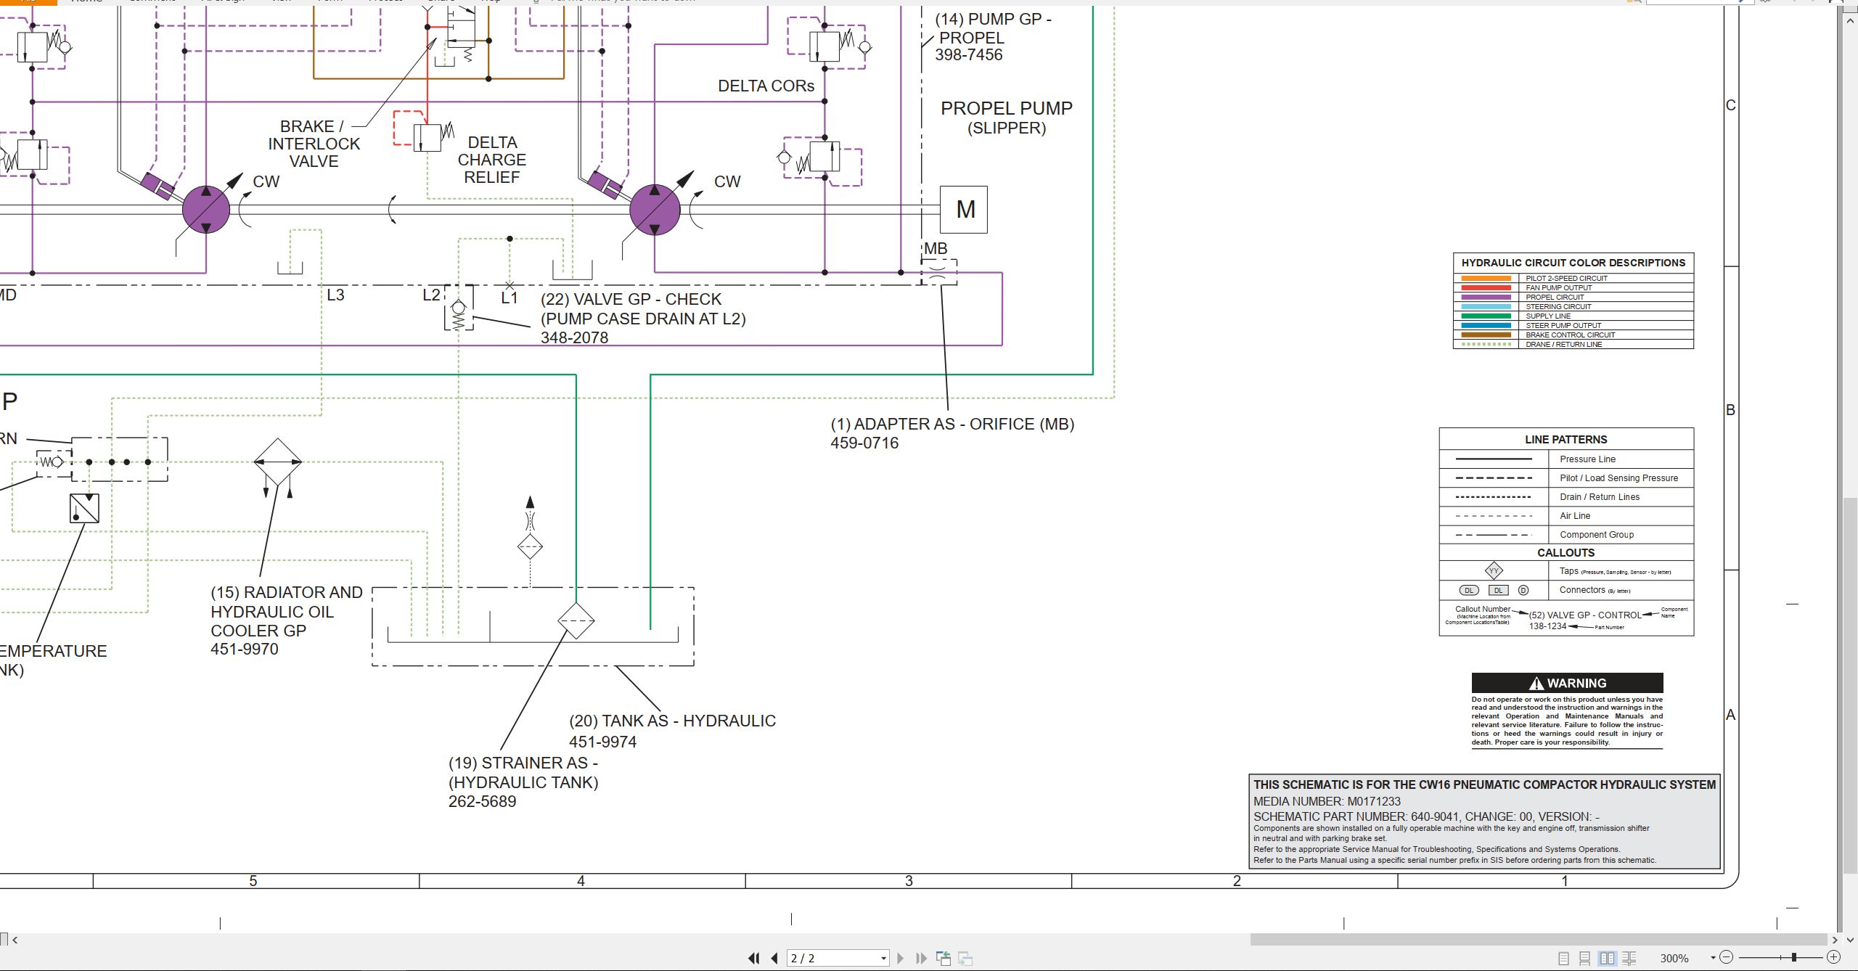Click the 'BRAKE CONTROL CIRCUIT' legend text
This screenshot has width=1858, height=971.
(x=1571, y=335)
